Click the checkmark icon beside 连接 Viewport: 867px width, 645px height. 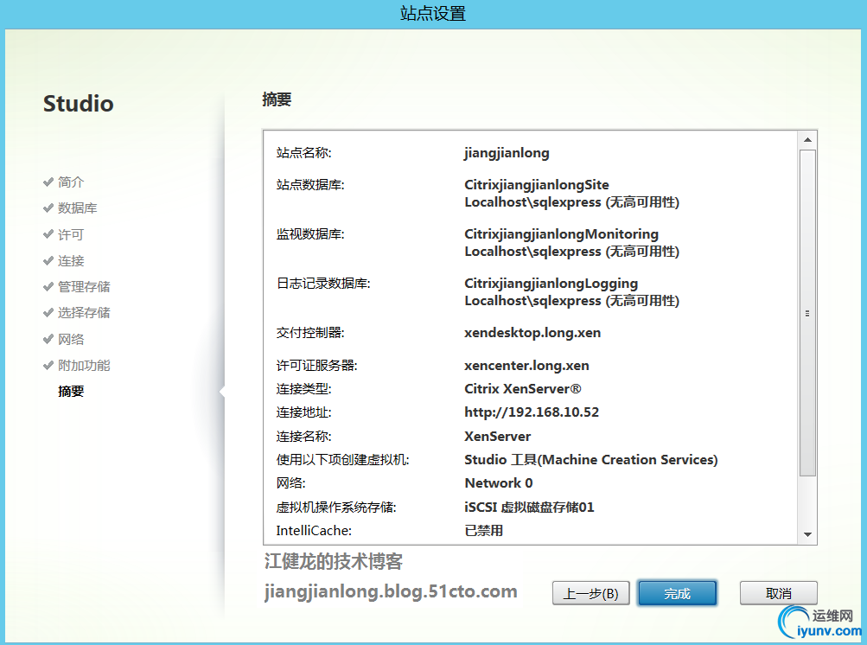(x=48, y=260)
